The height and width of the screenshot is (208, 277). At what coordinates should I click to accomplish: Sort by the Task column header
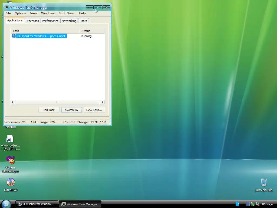pyautogui.click(x=45, y=31)
